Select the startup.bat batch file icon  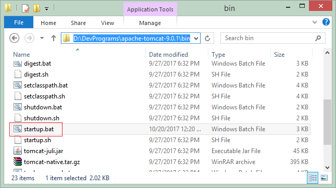(x=18, y=129)
